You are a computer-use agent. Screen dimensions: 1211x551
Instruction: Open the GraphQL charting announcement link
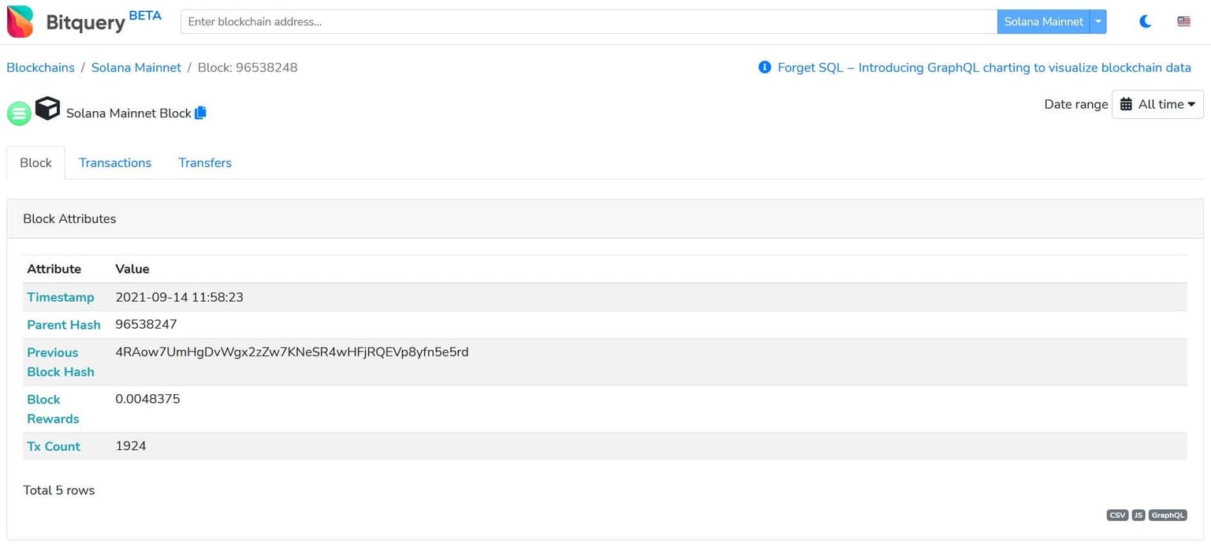click(x=984, y=68)
